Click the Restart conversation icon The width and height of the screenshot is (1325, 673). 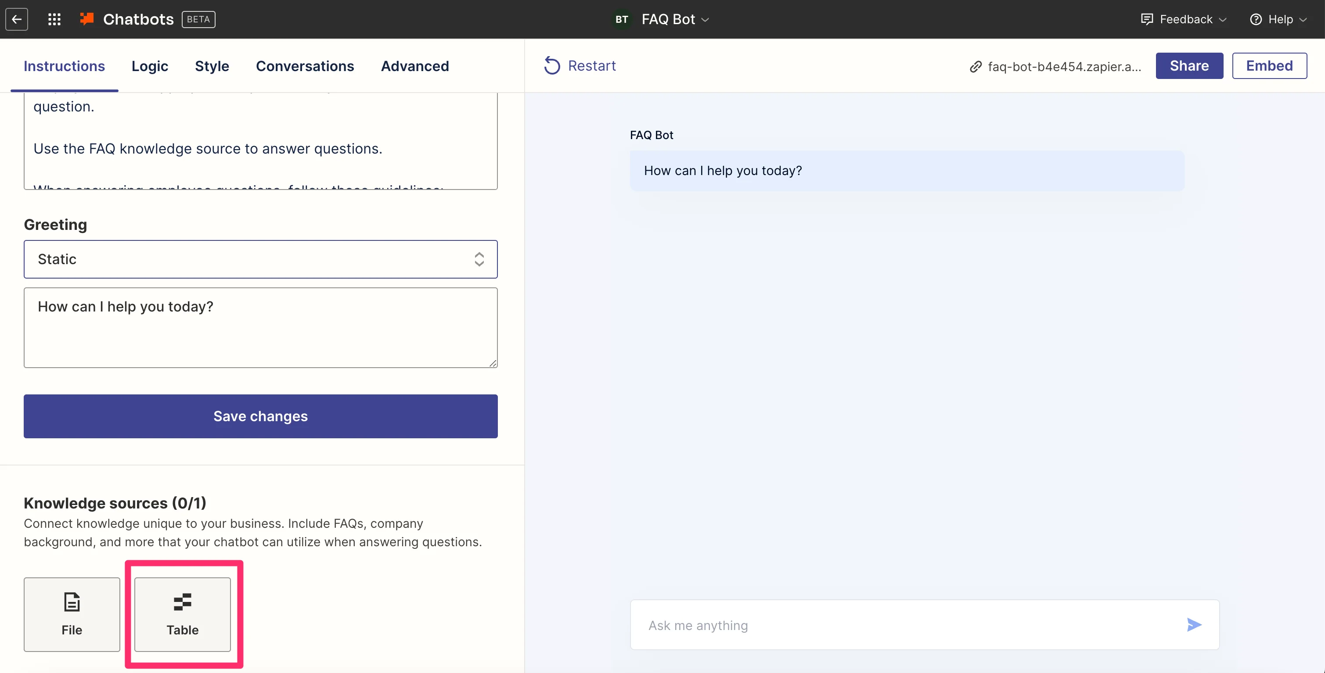pos(552,66)
